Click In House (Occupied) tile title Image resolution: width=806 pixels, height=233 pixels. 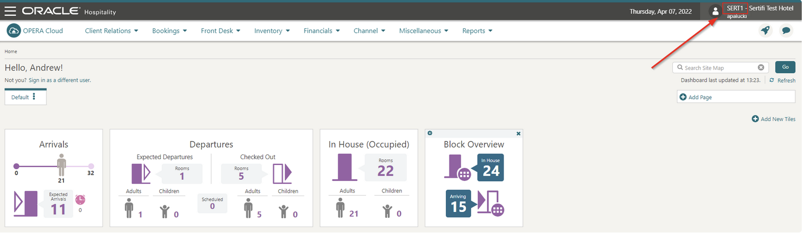pos(369,144)
